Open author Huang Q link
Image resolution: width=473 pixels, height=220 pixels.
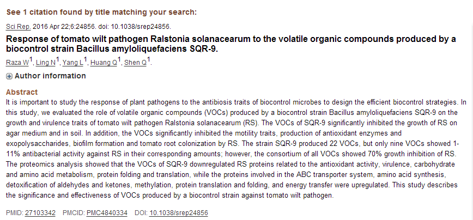coord(103,63)
